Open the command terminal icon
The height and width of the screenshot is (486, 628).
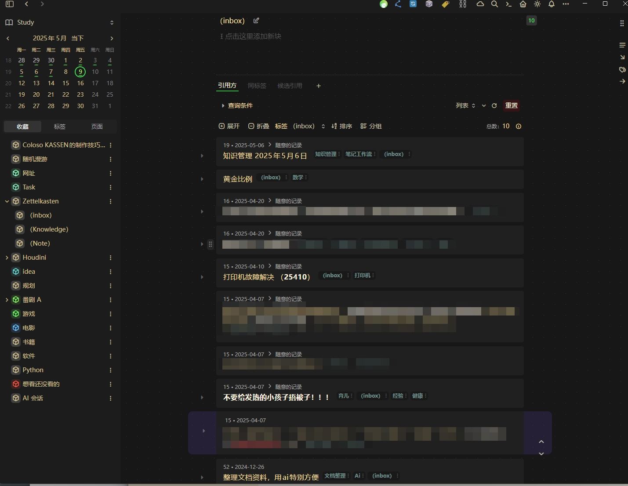click(x=508, y=4)
